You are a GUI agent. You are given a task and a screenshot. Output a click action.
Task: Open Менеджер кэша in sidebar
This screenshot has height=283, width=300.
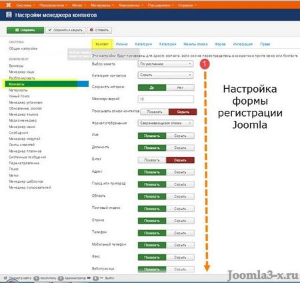21,72
